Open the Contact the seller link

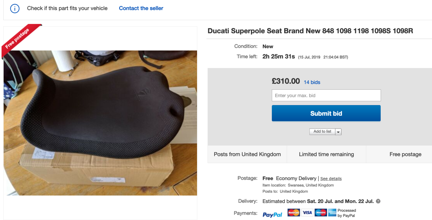(141, 8)
